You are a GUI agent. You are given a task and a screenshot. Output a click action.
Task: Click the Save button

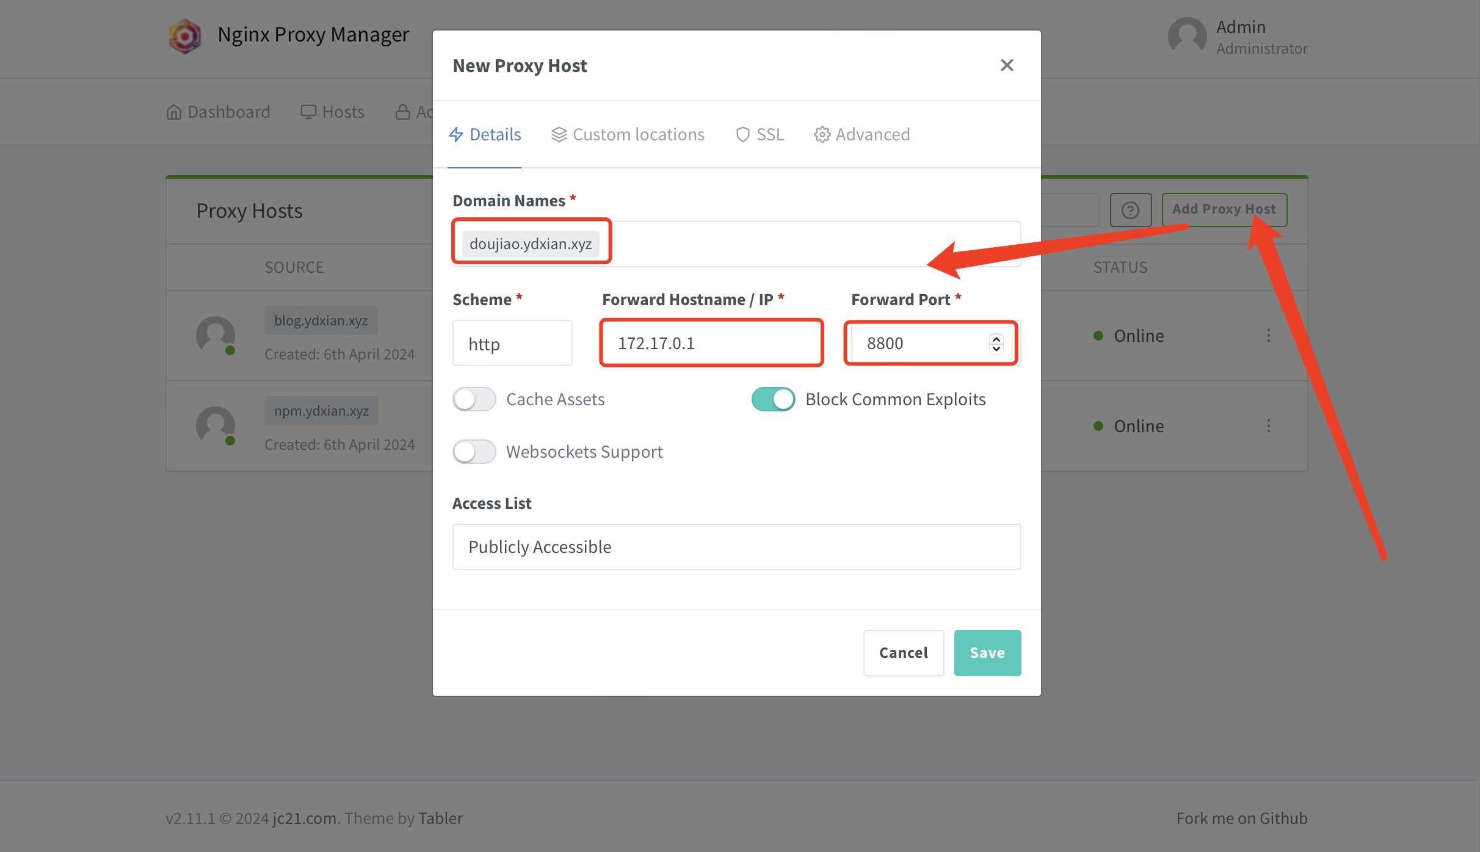[x=987, y=653]
